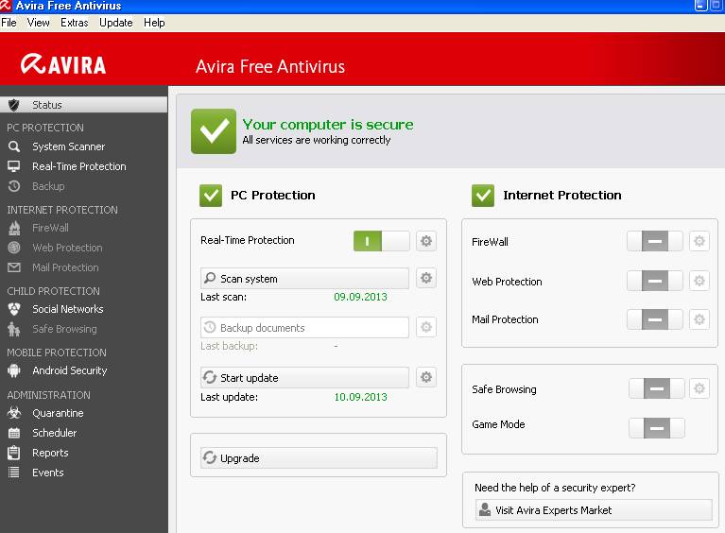This screenshot has height=533, width=725.
Task: Open Backup documents settings gear
Action: click(426, 327)
